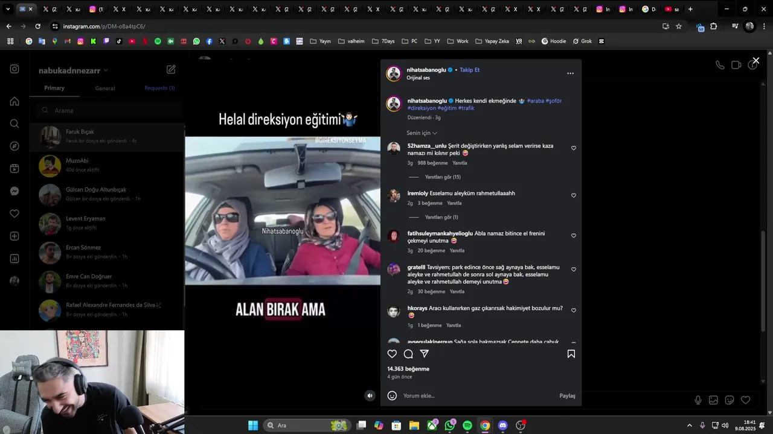Open Notifications heart icon in sidebar
The width and height of the screenshot is (773, 434).
[14, 213]
